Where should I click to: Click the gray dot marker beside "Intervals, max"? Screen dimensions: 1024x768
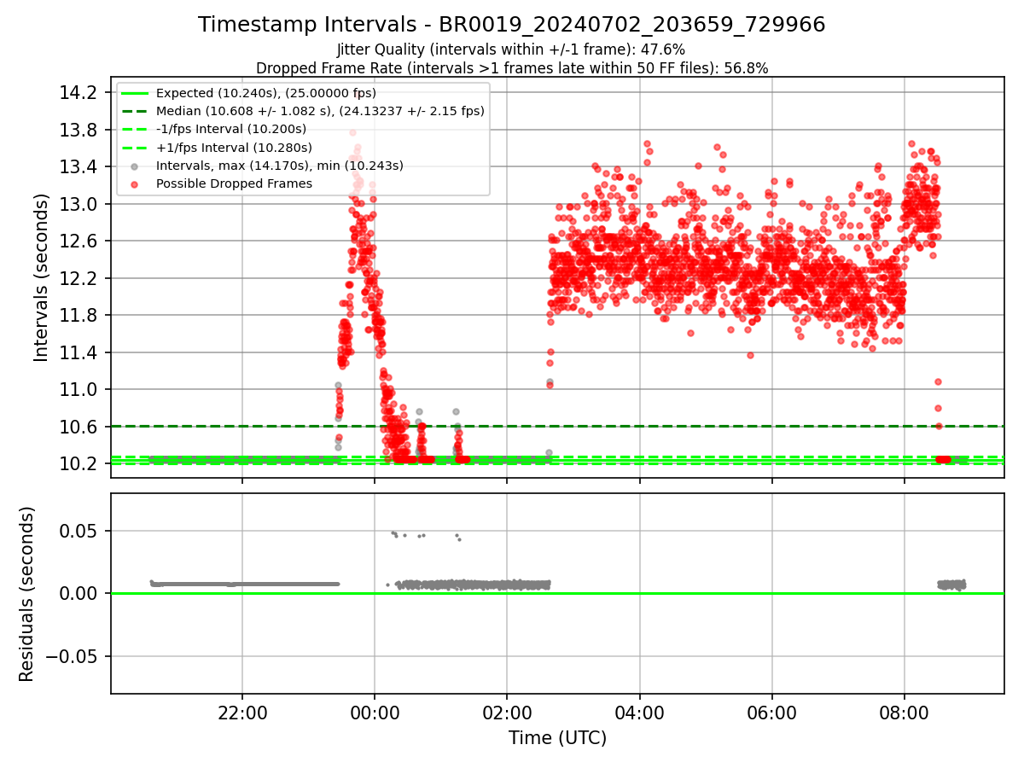coord(135,166)
